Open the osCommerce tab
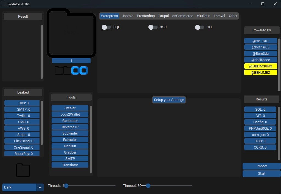The width and height of the screenshot is (281, 194). coord(182,16)
